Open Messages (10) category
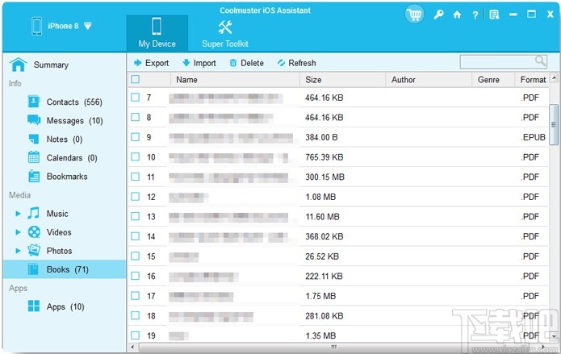Image resolution: width=561 pixels, height=354 pixels. tap(65, 120)
